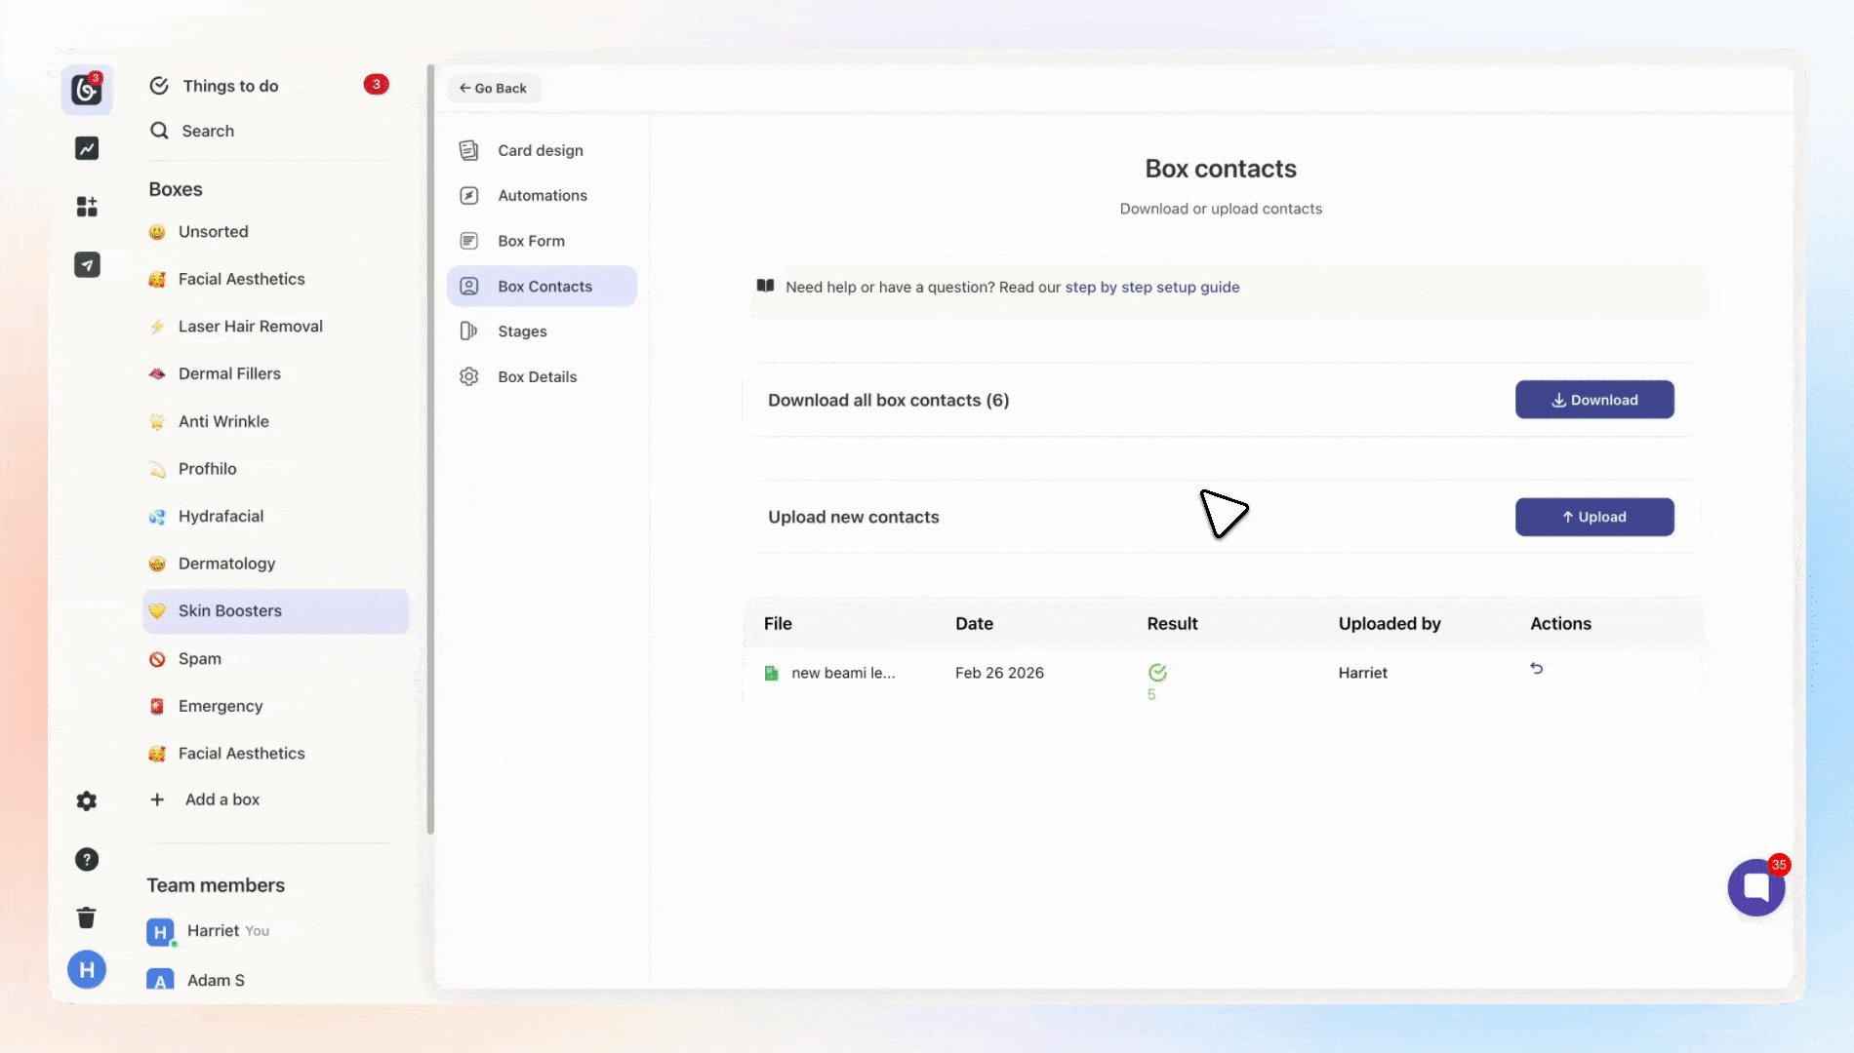The width and height of the screenshot is (1854, 1053).
Task: Click the Search magnifier icon
Action: tap(159, 131)
